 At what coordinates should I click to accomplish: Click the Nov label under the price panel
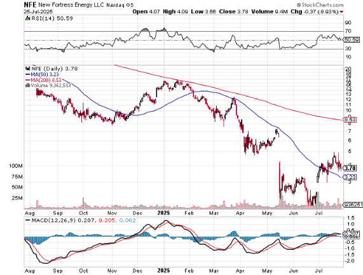pos(112,213)
